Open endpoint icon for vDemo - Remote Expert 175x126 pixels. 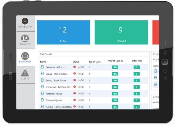(x=42, y=107)
